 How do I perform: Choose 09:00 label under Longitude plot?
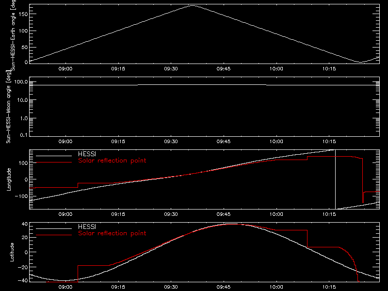[65, 214]
